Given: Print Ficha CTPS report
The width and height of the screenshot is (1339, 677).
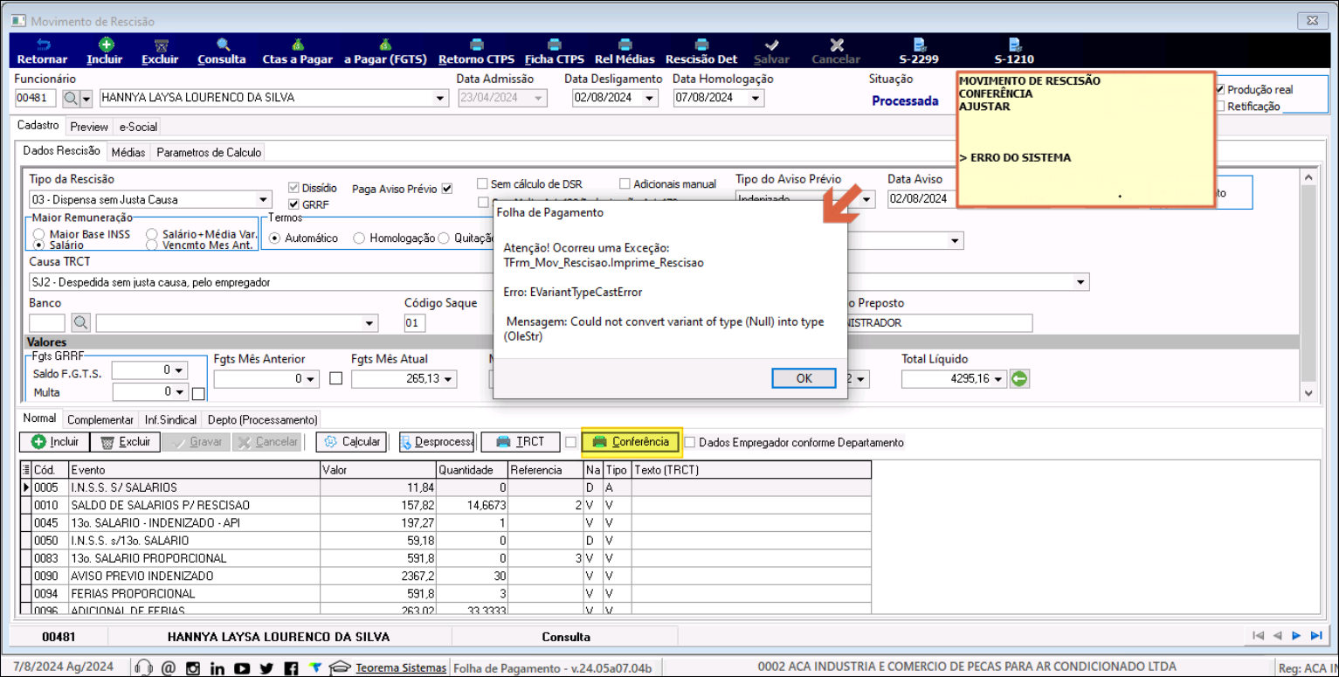Looking at the screenshot, I should pos(554,45).
